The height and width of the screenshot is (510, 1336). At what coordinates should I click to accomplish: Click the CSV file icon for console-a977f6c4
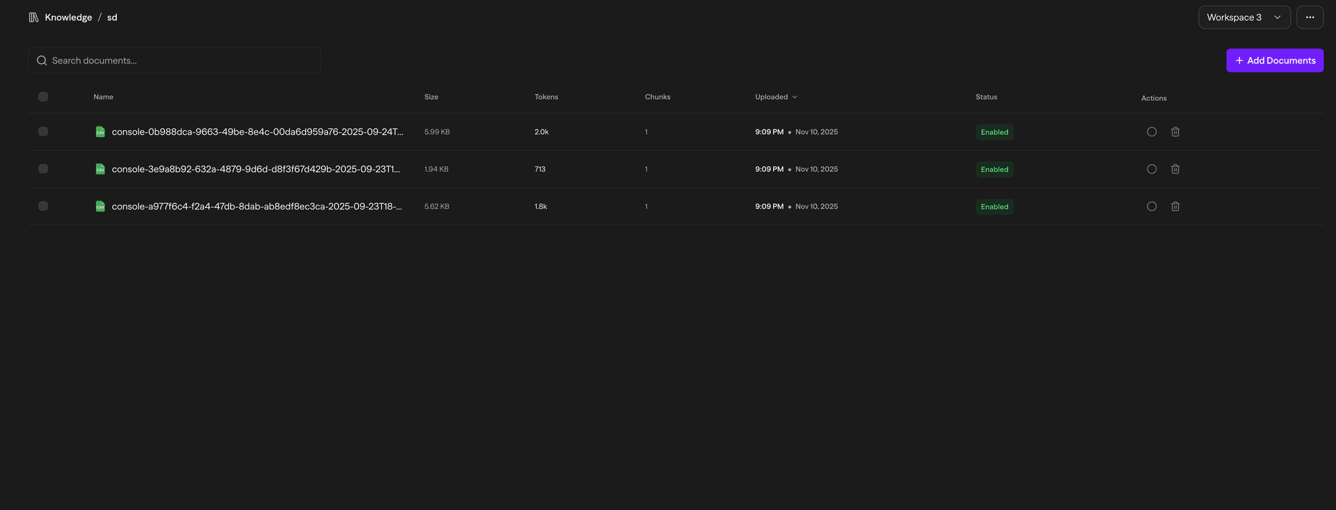100,207
